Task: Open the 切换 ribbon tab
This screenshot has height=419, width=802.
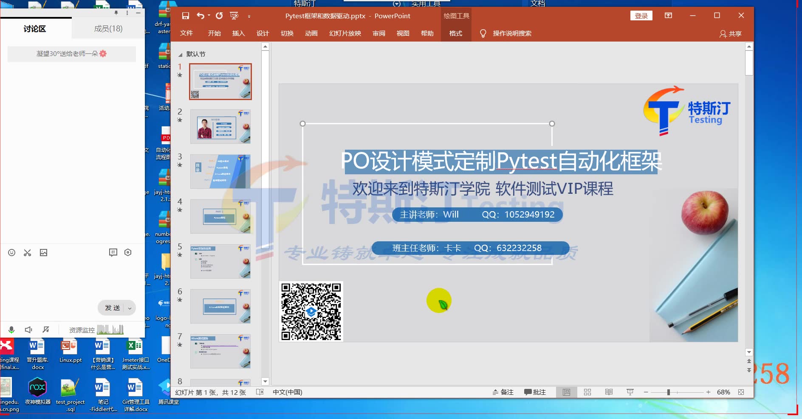Action: [x=287, y=33]
